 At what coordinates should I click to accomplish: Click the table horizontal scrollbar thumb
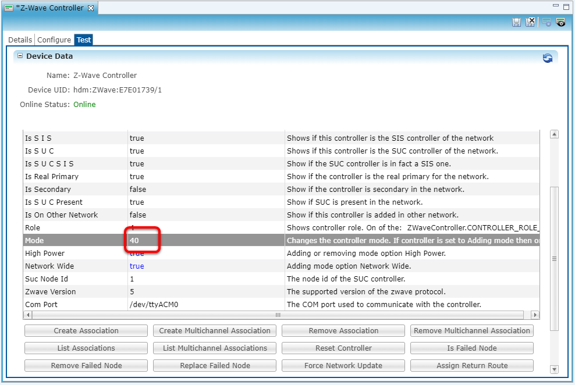(x=278, y=315)
